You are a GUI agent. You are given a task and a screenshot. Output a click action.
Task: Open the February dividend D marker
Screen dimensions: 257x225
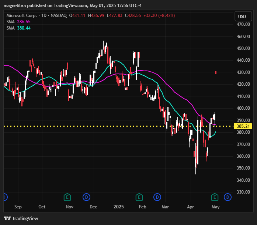157,197
